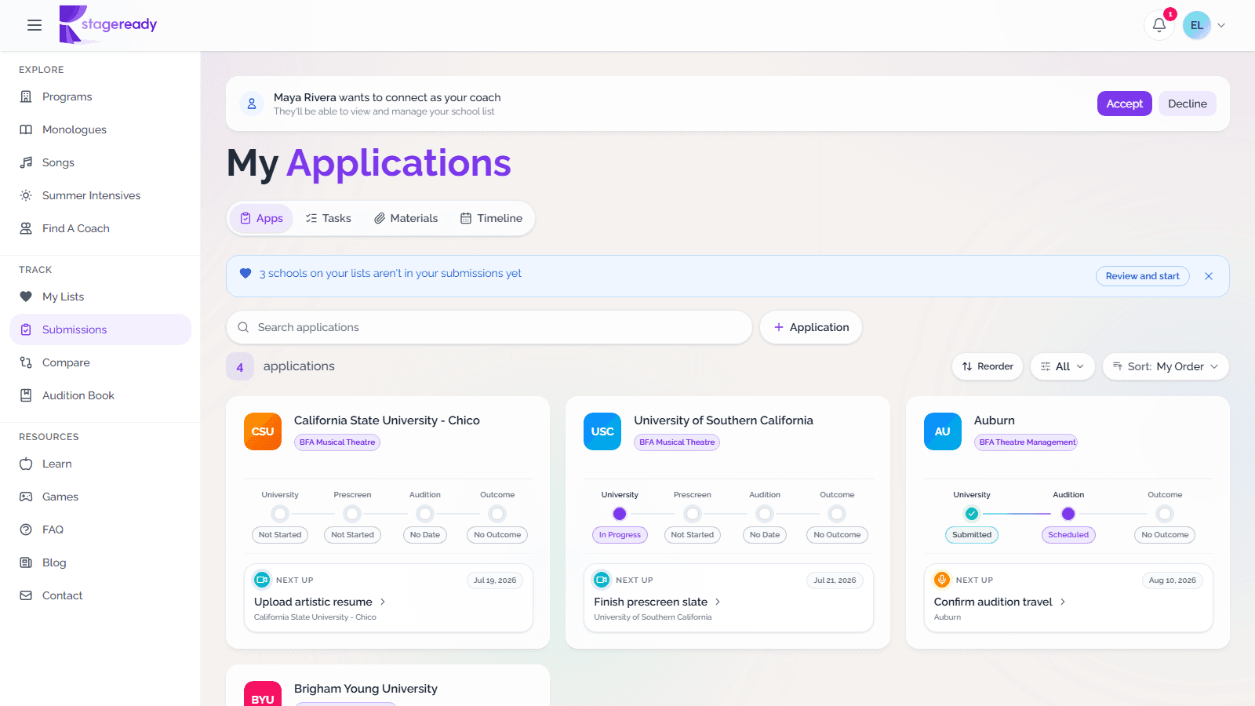This screenshot has height=706, width=1255.
Task: Click Auburn's Scheduled status badge
Action: pyautogui.click(x=1068, y=535)
